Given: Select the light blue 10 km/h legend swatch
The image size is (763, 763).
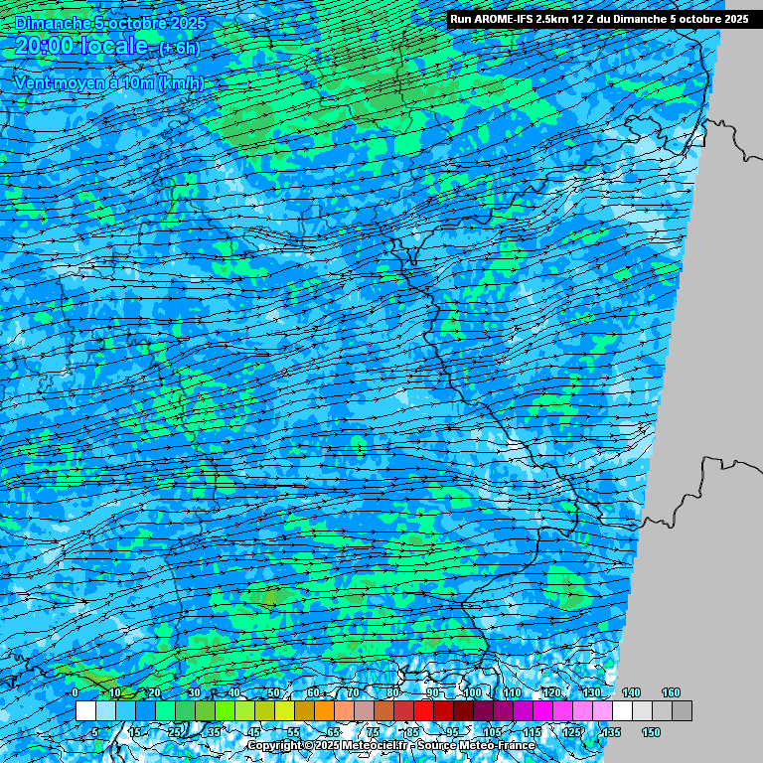Looking at the screenshot, I should pos(105,711).
